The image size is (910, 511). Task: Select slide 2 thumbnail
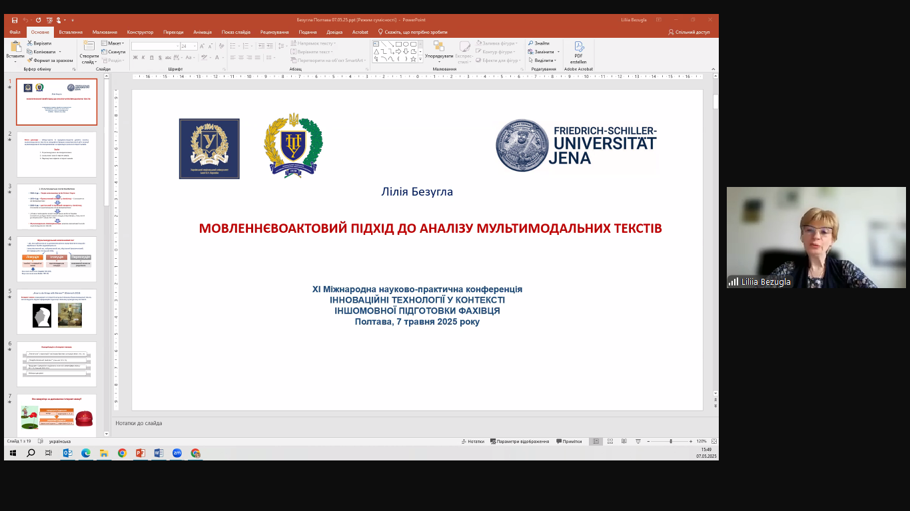pos(57,154)
